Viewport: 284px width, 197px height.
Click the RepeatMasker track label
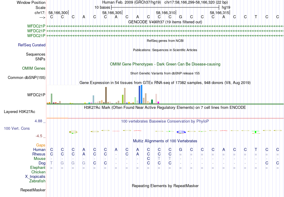pos(33,190)
